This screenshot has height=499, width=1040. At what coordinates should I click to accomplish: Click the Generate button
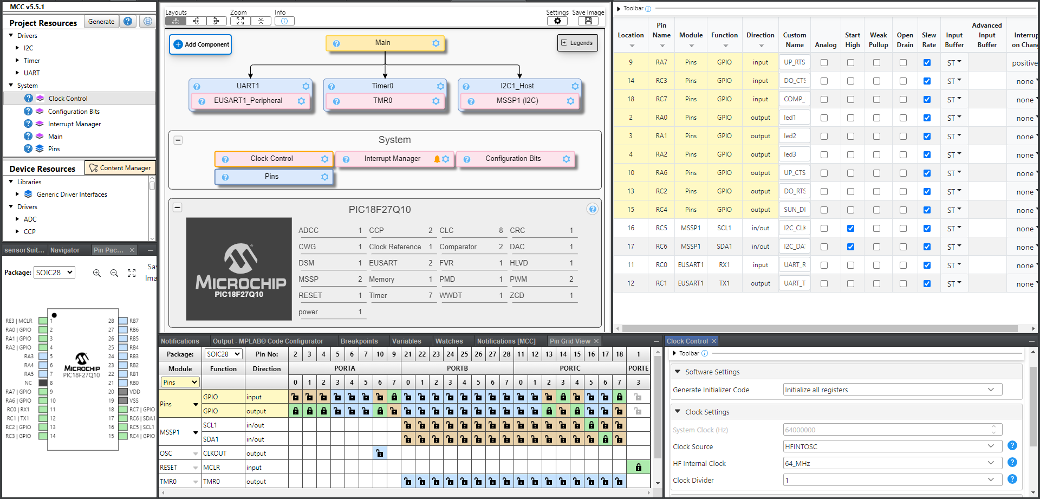click(x=101, y=22)
